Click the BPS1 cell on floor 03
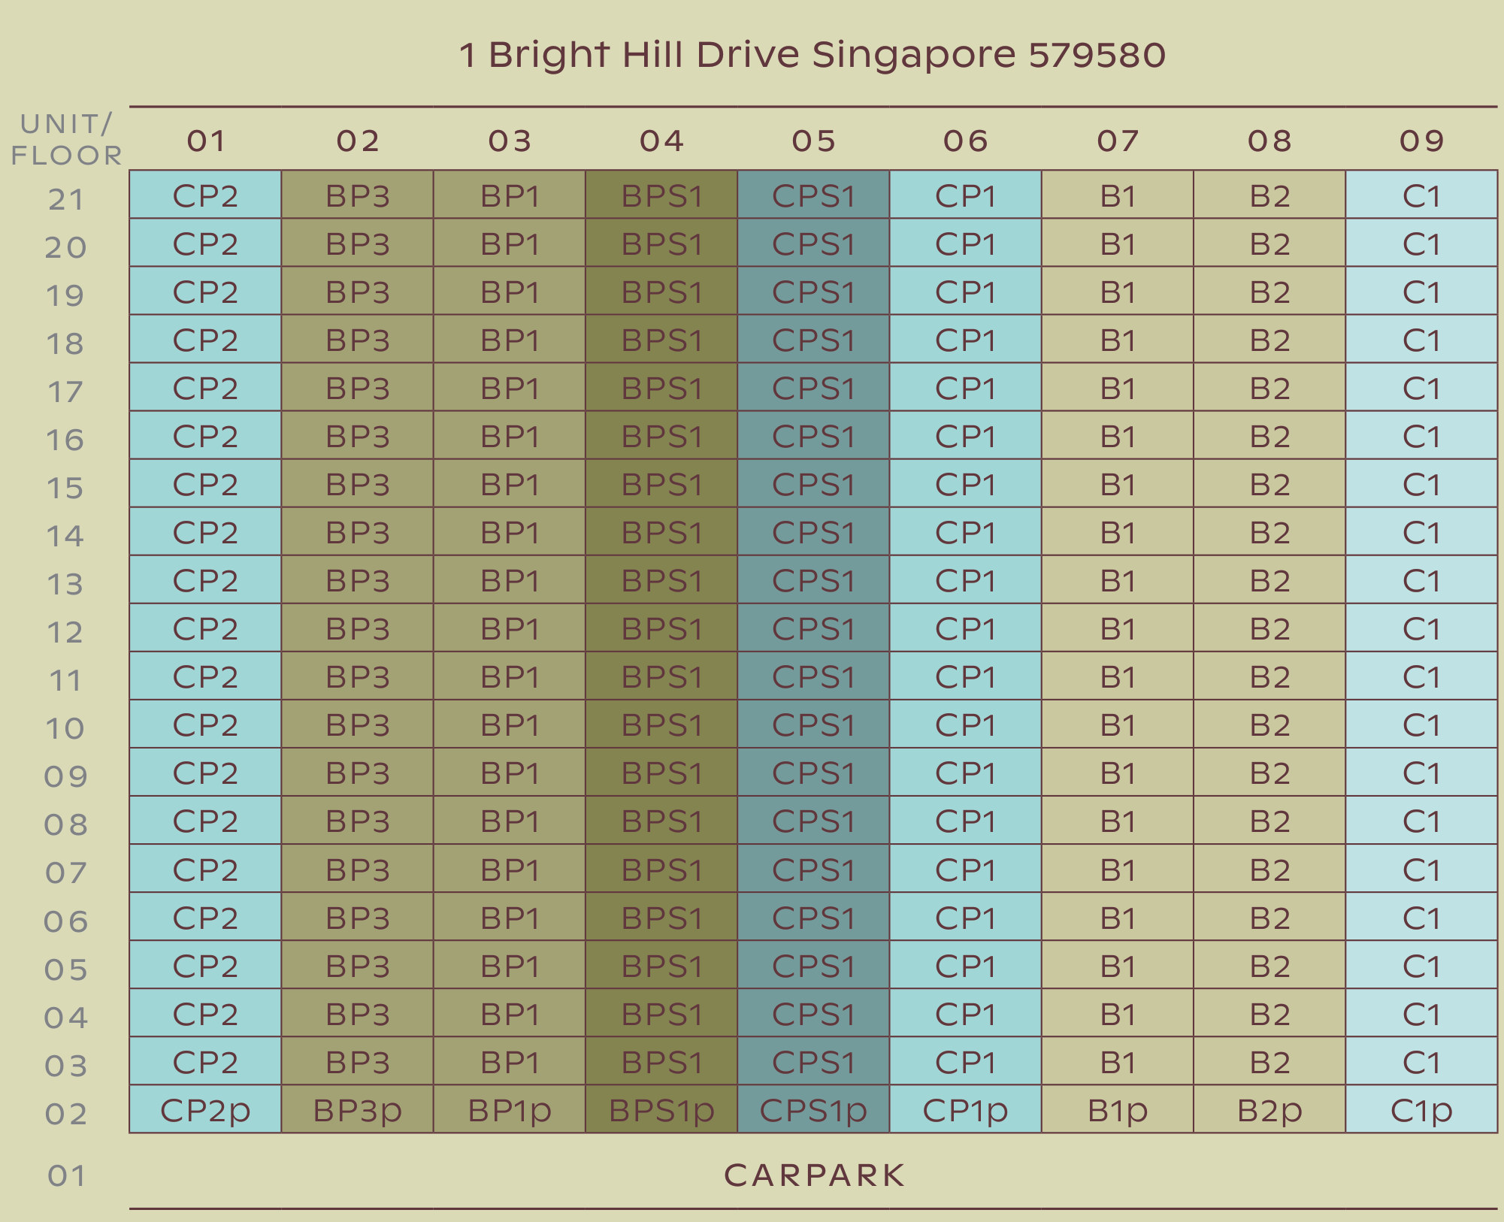 click(661, 1060)
